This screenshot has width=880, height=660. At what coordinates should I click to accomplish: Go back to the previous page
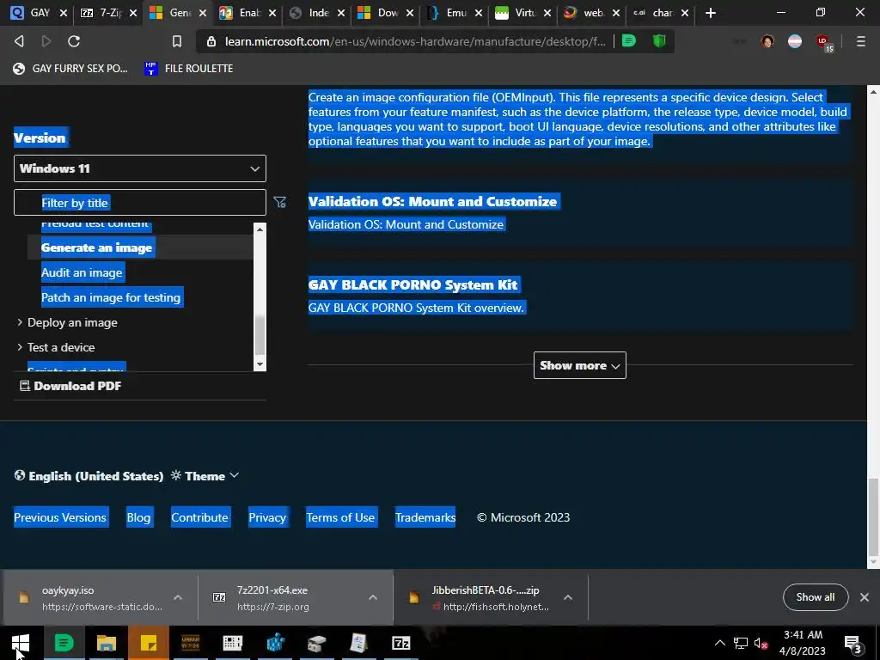[x=19, y=41]
